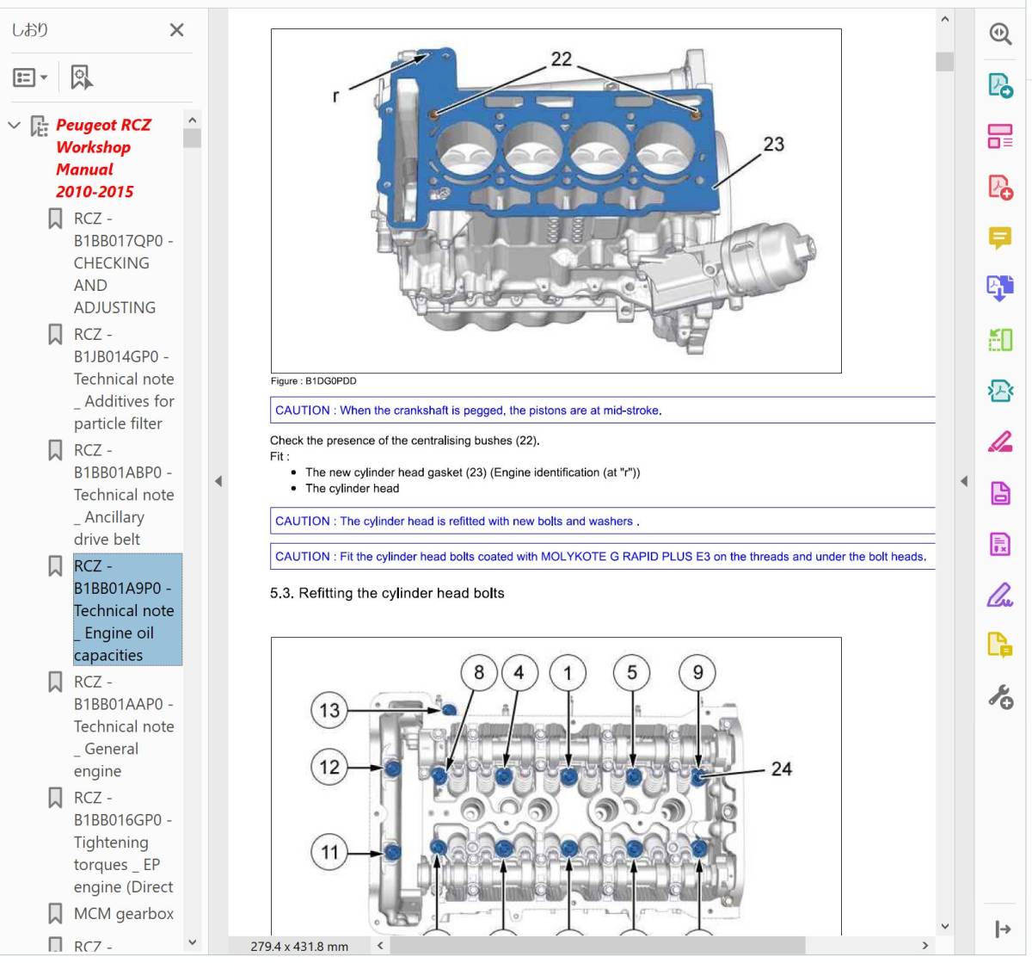The width and height of the screenshot is (1032, 963).
Task: Open the Export PDF tool
Action: coord(999,85)
